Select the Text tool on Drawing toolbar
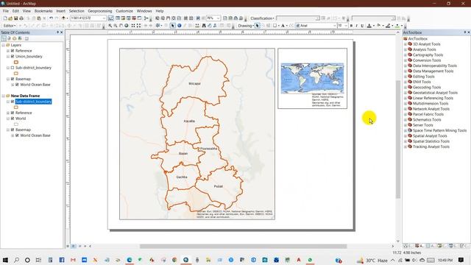Screen dimensions: 471x265 point(283,26)
